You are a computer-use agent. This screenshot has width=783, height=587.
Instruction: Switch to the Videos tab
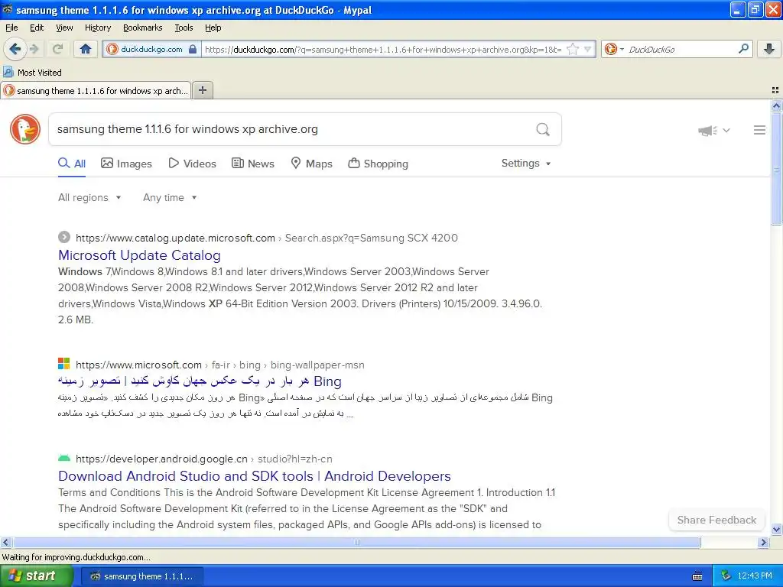tap(192, 164)
